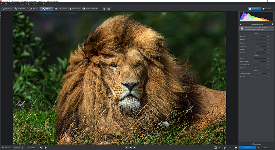The height and width of the screenshot is (150, 275).
Task: Click the search field in menu bar
Action: [52, 4]
